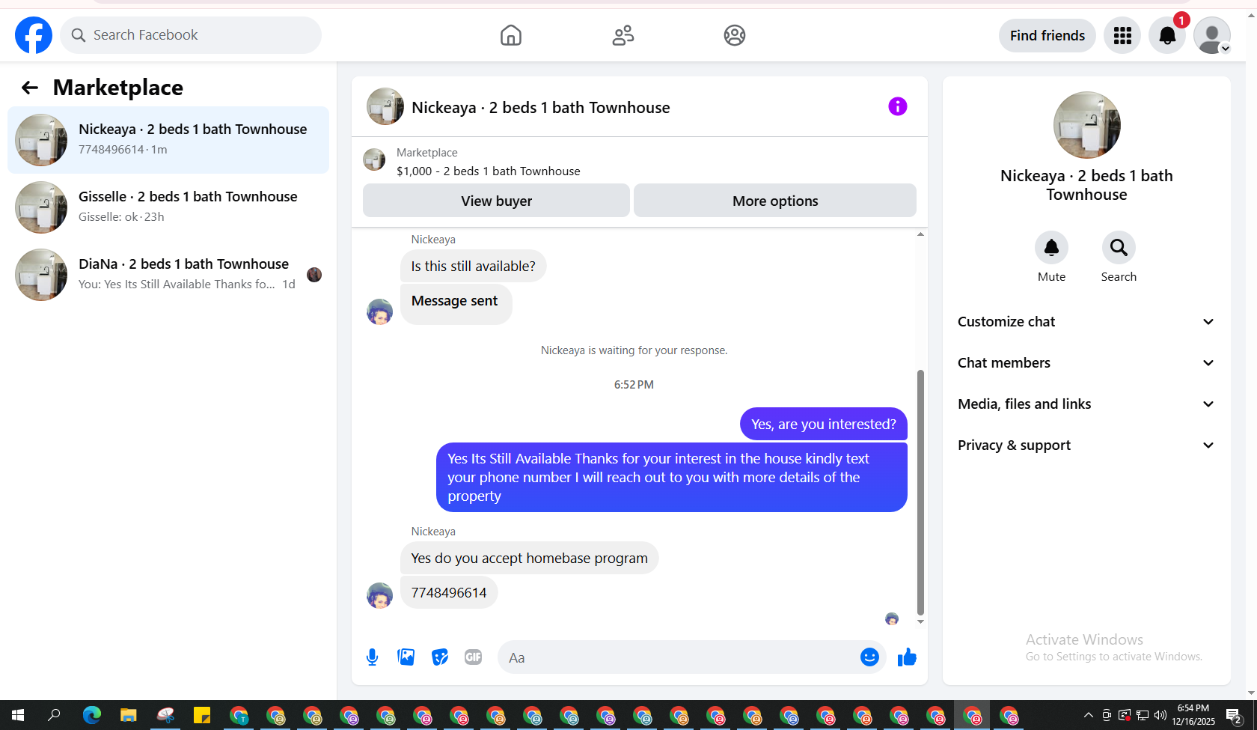Click the chat scroll-up arrow
The height and width of the screenshot is (730, 1257).
pos(920,234)
